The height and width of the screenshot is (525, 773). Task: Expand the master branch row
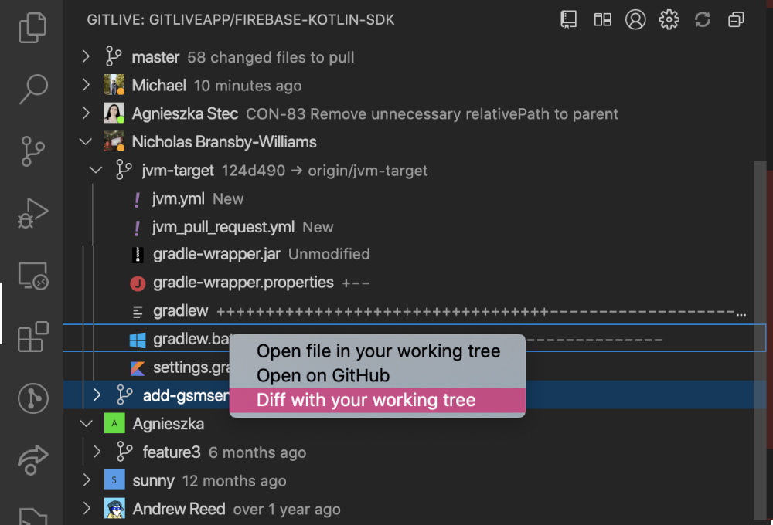tap(86, 57)
